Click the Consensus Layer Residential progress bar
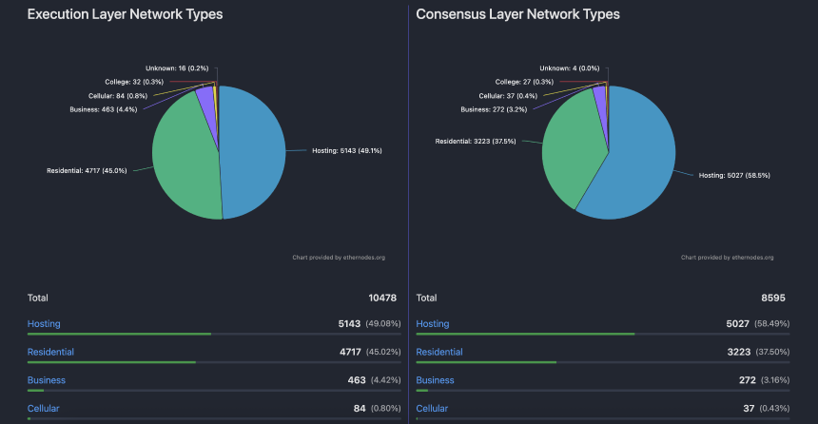 pos(486,362)
